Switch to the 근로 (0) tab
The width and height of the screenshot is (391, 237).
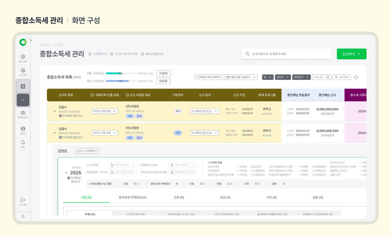[x=178, y=197]
